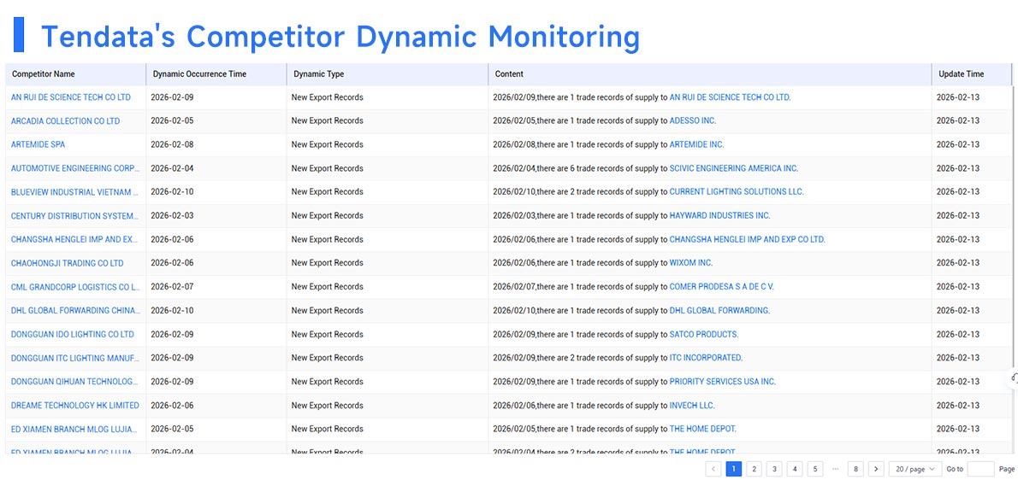This screenshot has height=480, width=1018.
Task: Open competitor DHL GLOBAL FORWARDING CHINA
Action: [75, 310]
